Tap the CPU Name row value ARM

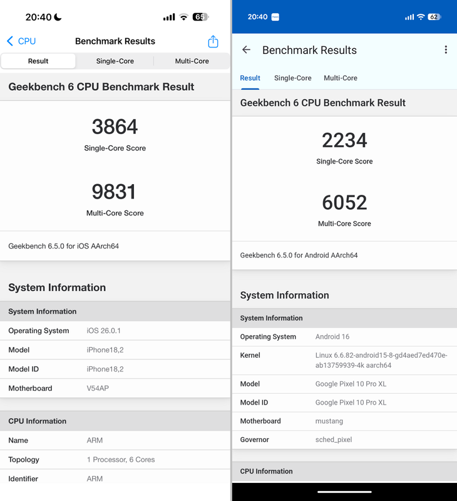[95, 440]
